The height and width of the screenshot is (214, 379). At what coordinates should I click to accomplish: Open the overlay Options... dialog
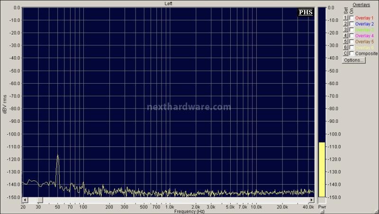[354, 60]
